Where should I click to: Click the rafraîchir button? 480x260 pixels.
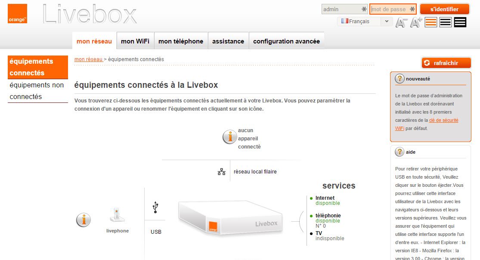tap(446, 63)
